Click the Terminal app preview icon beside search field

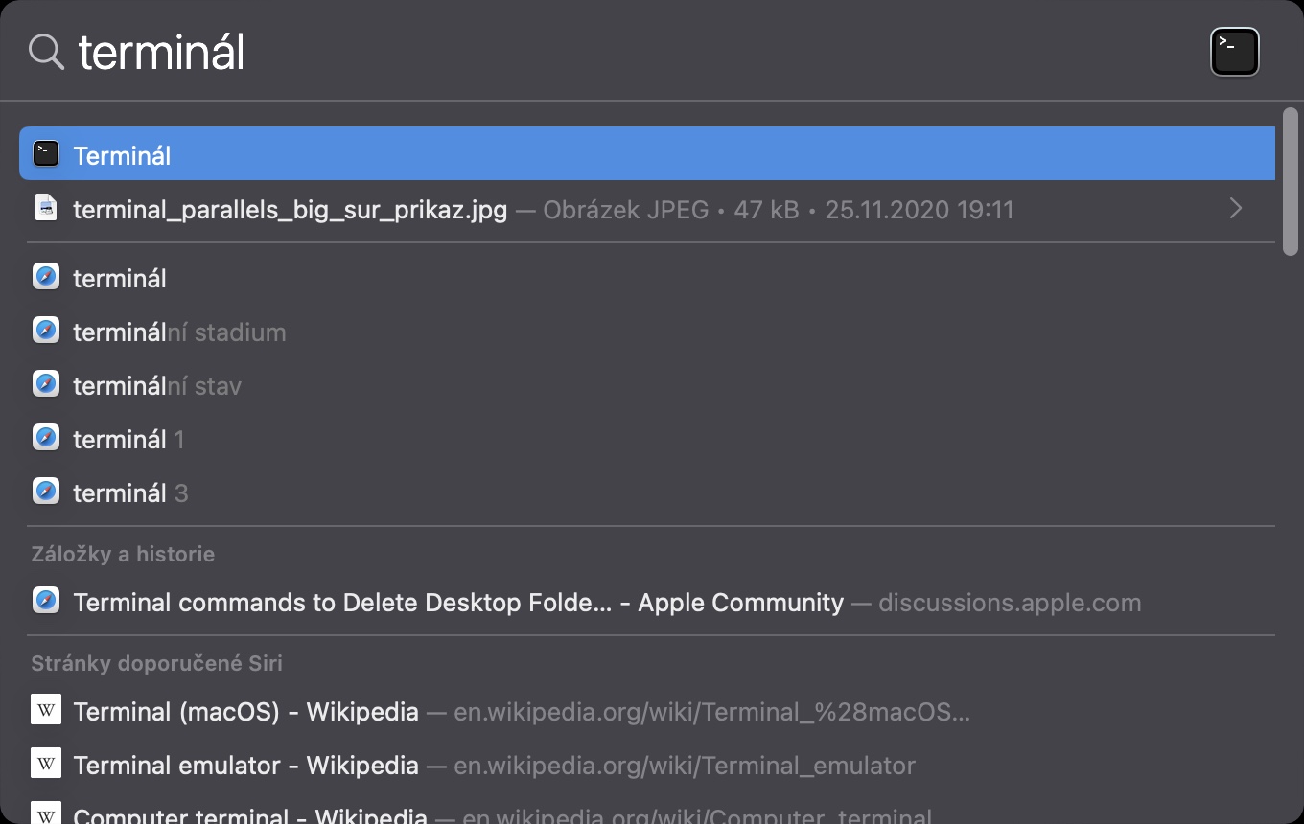point(1235,52)
